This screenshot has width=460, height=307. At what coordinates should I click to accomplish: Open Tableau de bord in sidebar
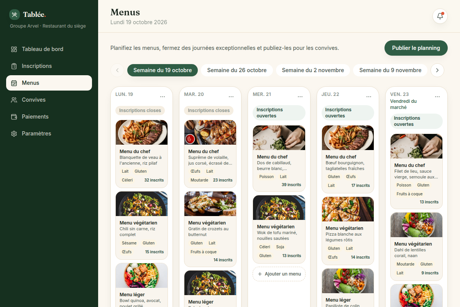coord(49,49)
